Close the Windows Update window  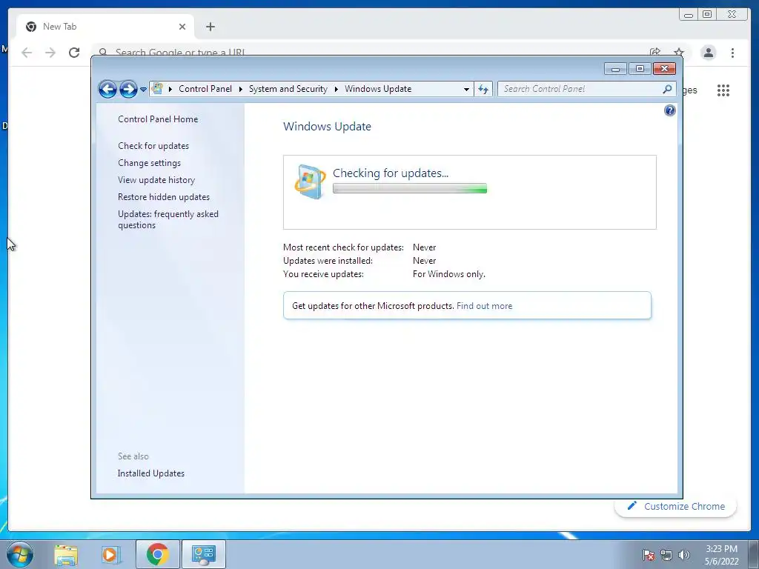point(664,69)
